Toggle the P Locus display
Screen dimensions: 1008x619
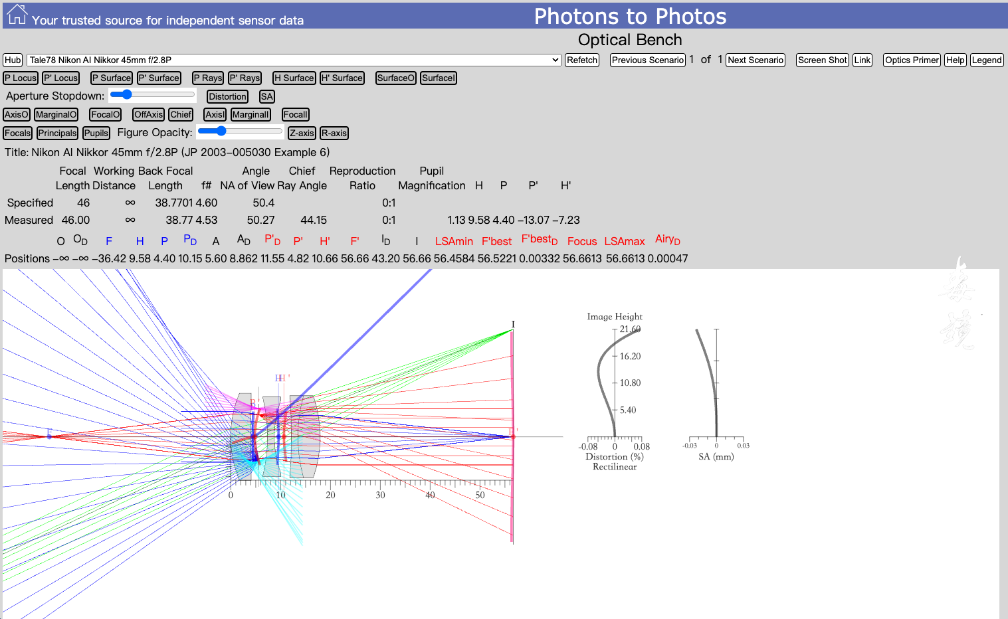21,78
